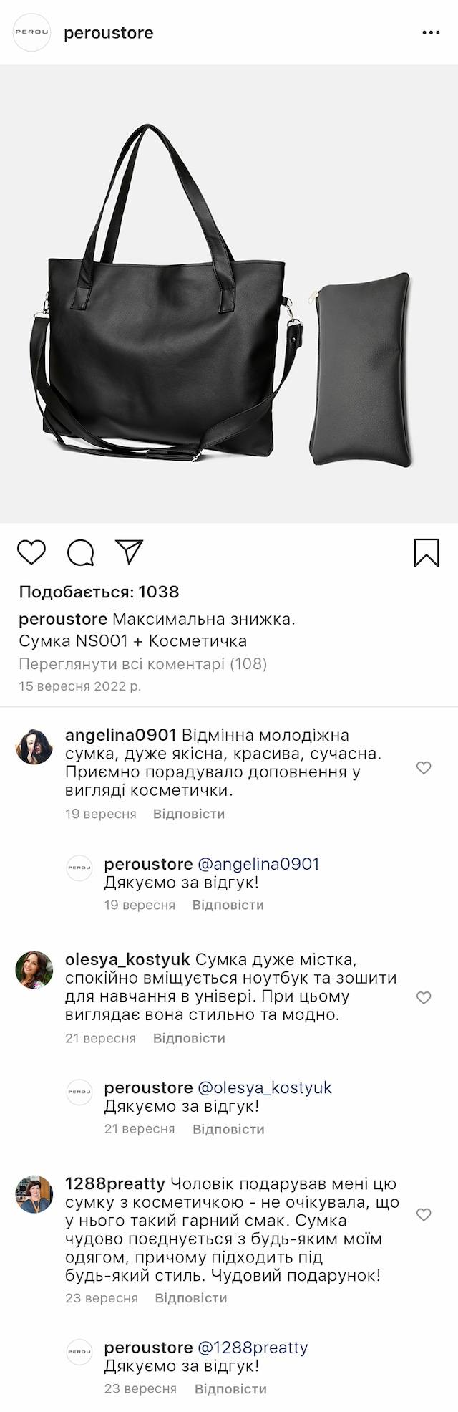Open olesya_kostyuk's profile avatar
Image resolution: width=458 pixels, height=1412 pixels.
pos(34,970)
